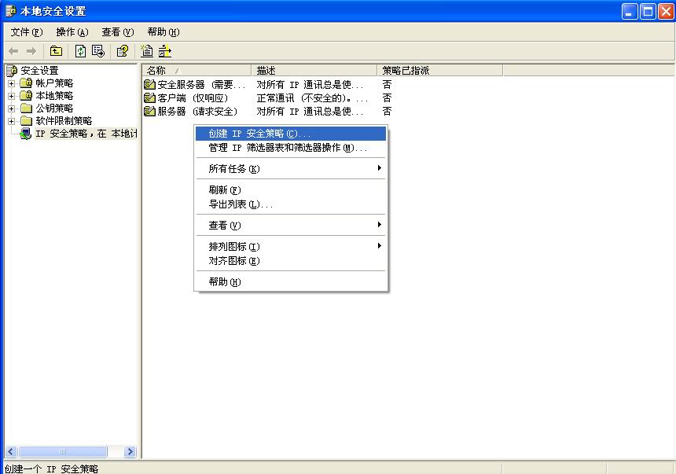Screen dimensions: 676x474
Task: Expand the 本地策略 tree node
Action: pos(11,96)
